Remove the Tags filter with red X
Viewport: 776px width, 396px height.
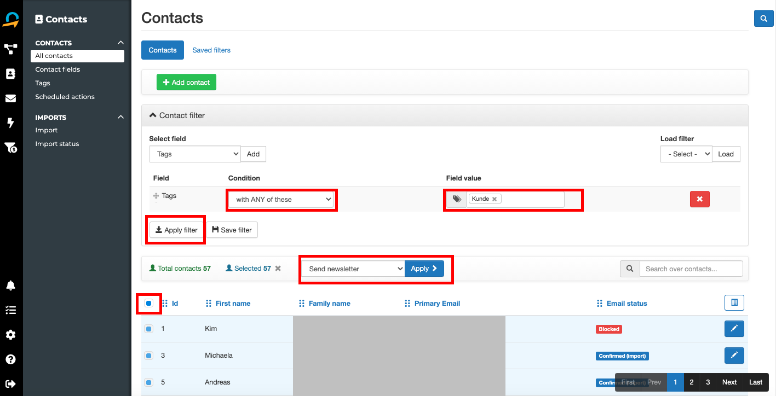click(699, 199)
